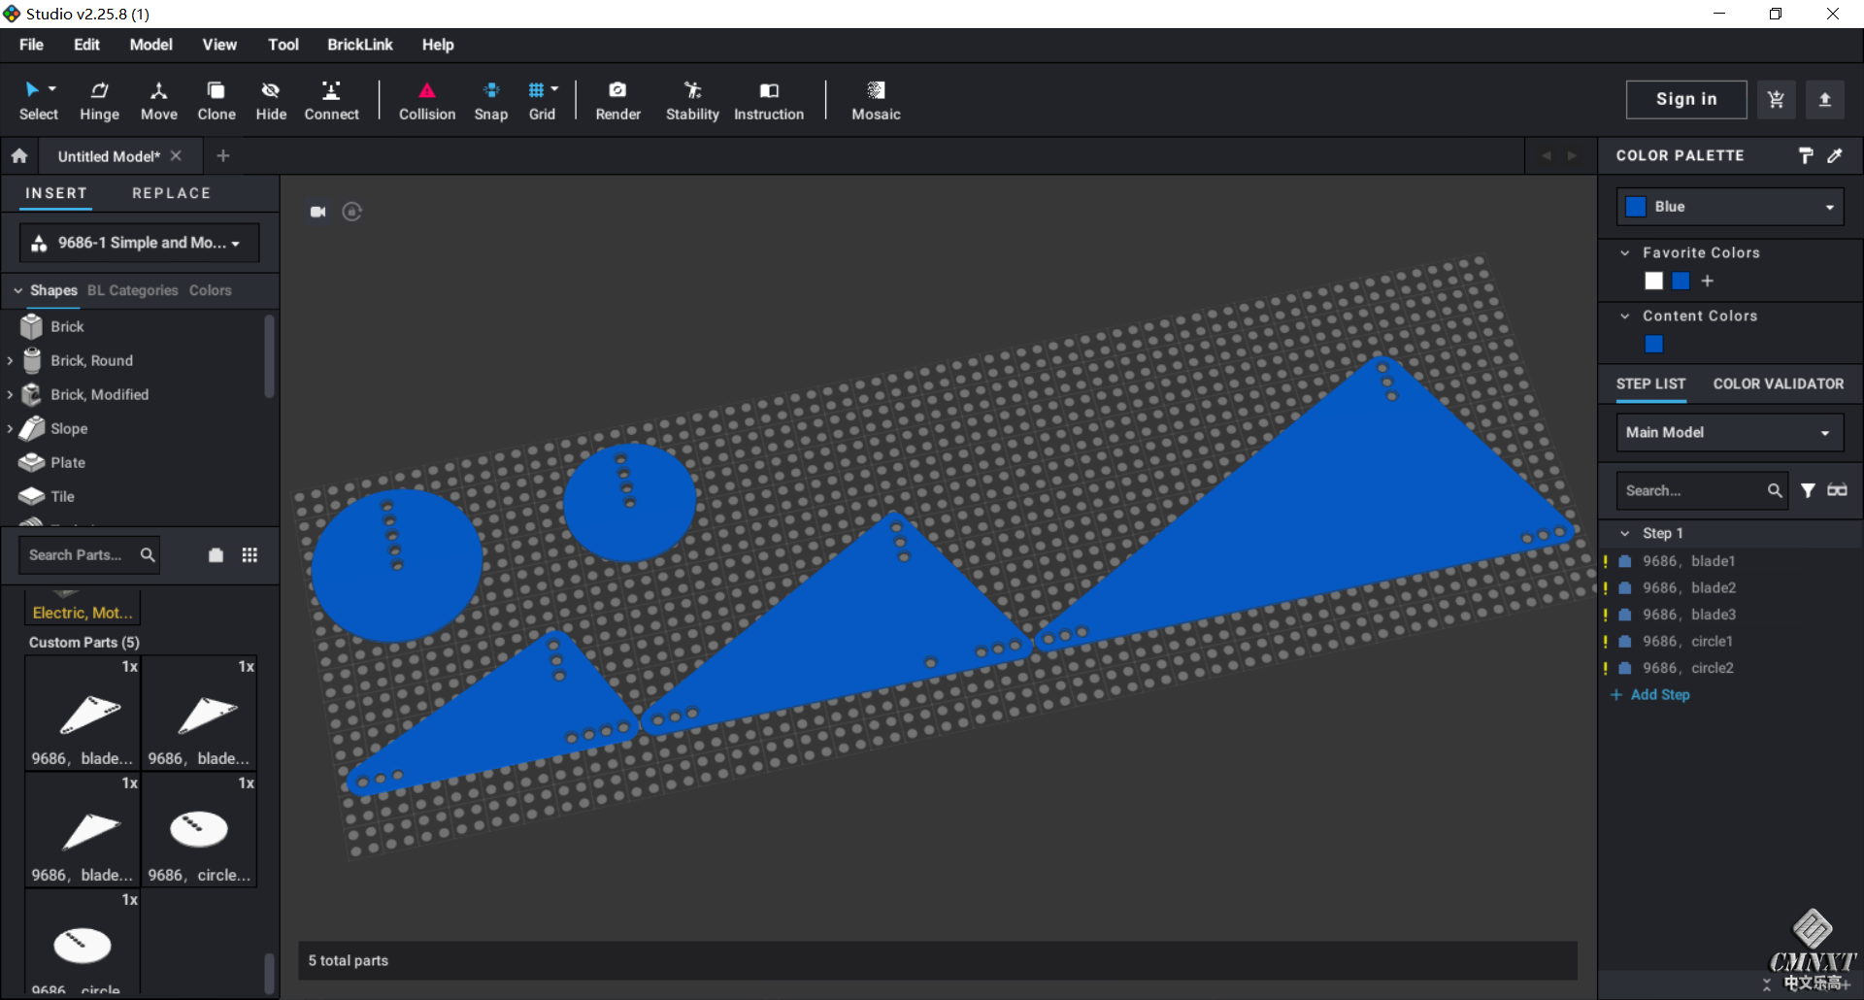The height and width of the screenshot is (1000, 1864).
Task: Open the Help menu
Action: (438, 45)
